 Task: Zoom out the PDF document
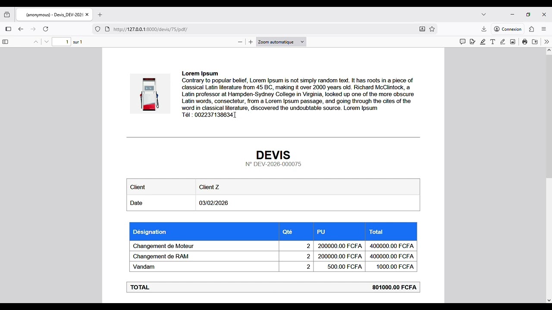coord(240,42)
